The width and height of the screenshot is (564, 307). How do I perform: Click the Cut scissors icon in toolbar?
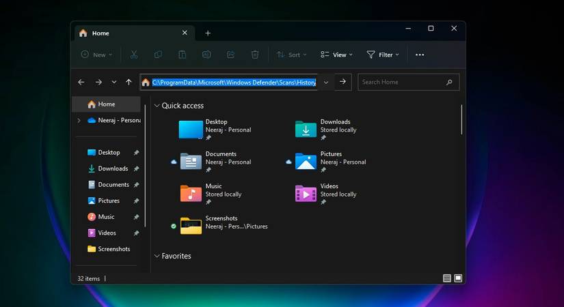tap(134, 55)
